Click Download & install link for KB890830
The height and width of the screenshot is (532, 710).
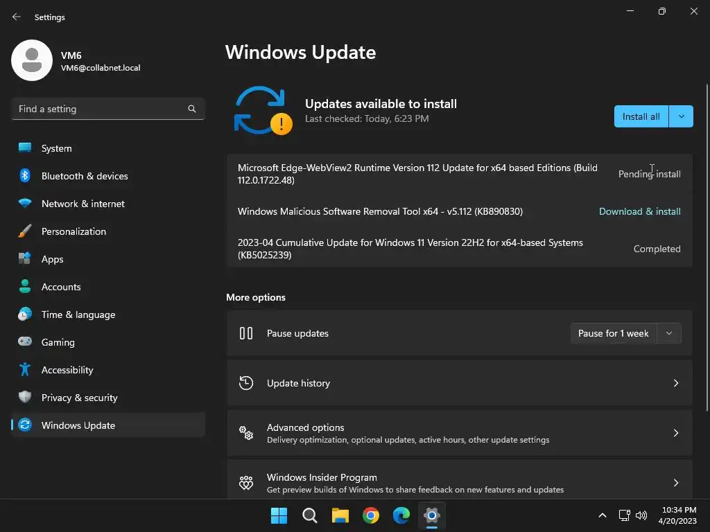[x=639, y=211]
